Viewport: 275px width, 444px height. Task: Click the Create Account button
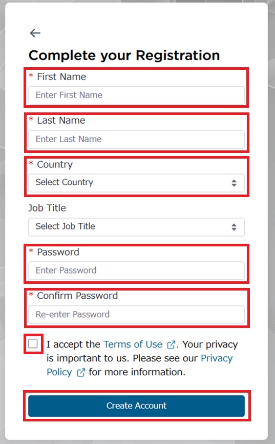tap(136, 406)
